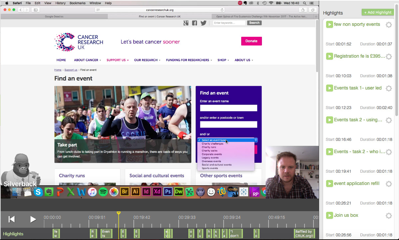Play the 'Join us box' highlight
Viewport: 399px width, 240px height.
329,215
